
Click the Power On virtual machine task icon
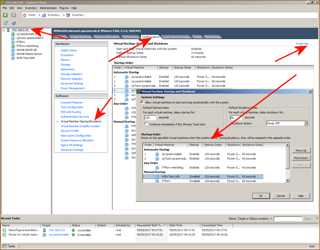[x=4, y=235]
